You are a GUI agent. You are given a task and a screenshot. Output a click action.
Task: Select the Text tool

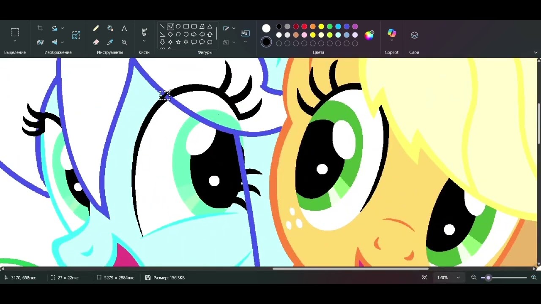pyautogui.click(x=124, y=28)
